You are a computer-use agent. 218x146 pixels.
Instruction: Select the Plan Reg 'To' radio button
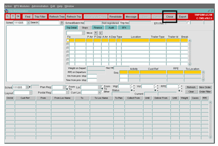click(67, 89)
